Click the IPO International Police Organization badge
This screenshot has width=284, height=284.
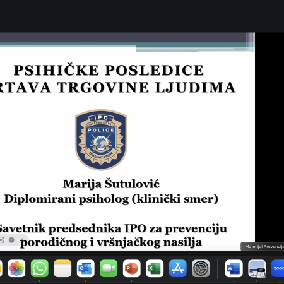click(101, 140)
